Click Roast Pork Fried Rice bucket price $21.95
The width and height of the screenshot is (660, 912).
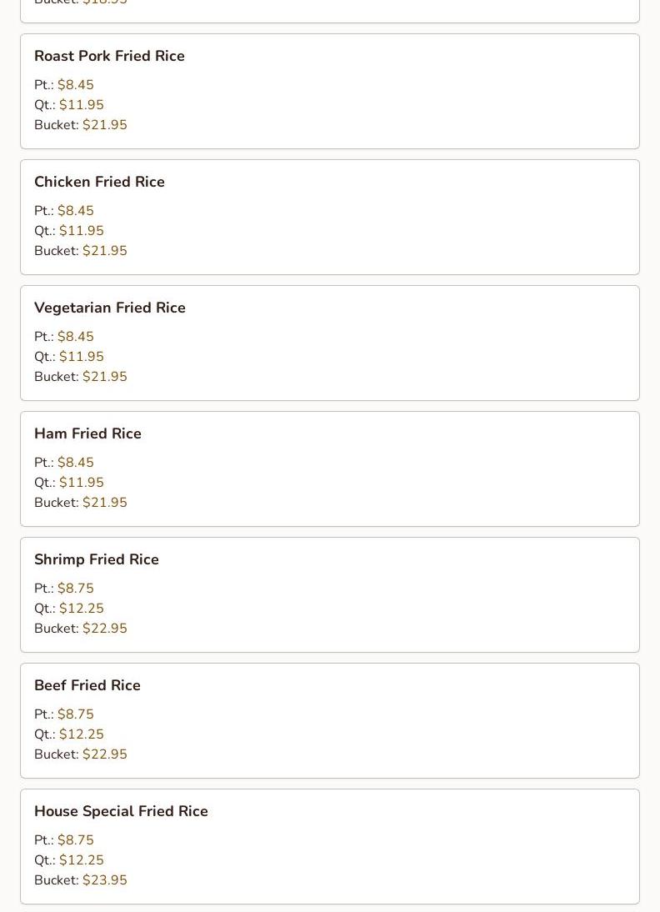point(104,125)
